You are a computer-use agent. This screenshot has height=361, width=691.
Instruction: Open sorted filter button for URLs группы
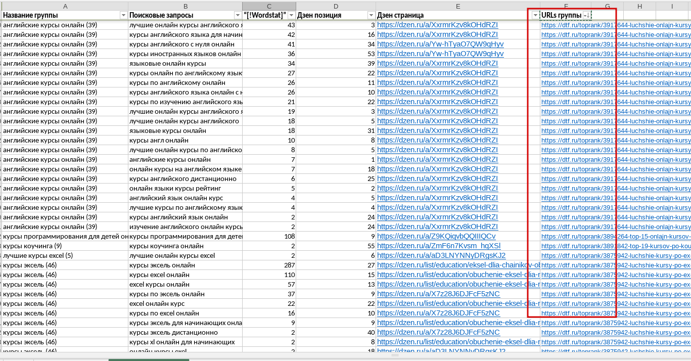pyautogui.click(x=586, y=15)
